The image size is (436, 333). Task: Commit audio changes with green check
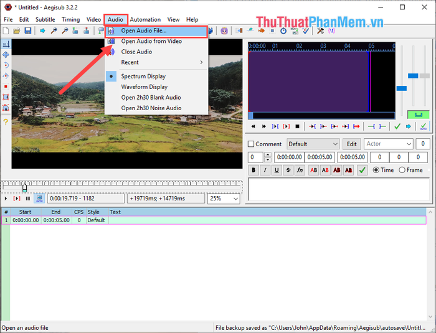pos(397,126)
